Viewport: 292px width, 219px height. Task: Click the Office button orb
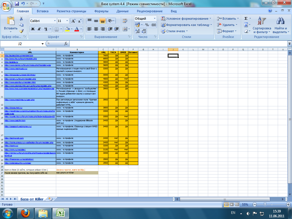pyautogui.click(x=6, y=6)
